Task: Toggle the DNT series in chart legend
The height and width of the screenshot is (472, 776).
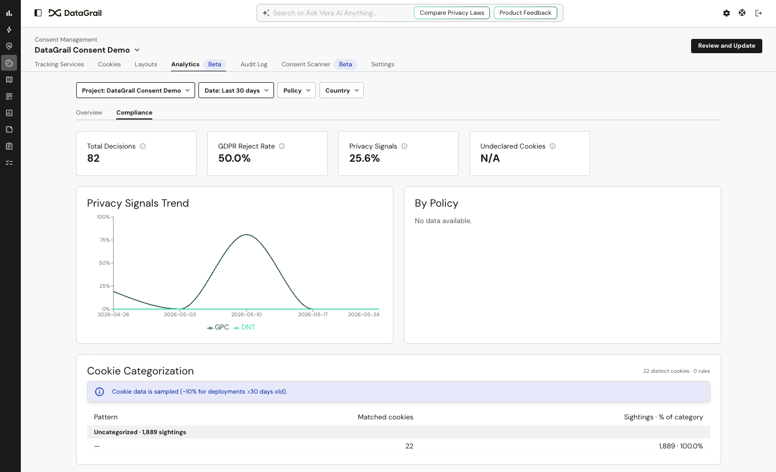Action: [244, 327]
